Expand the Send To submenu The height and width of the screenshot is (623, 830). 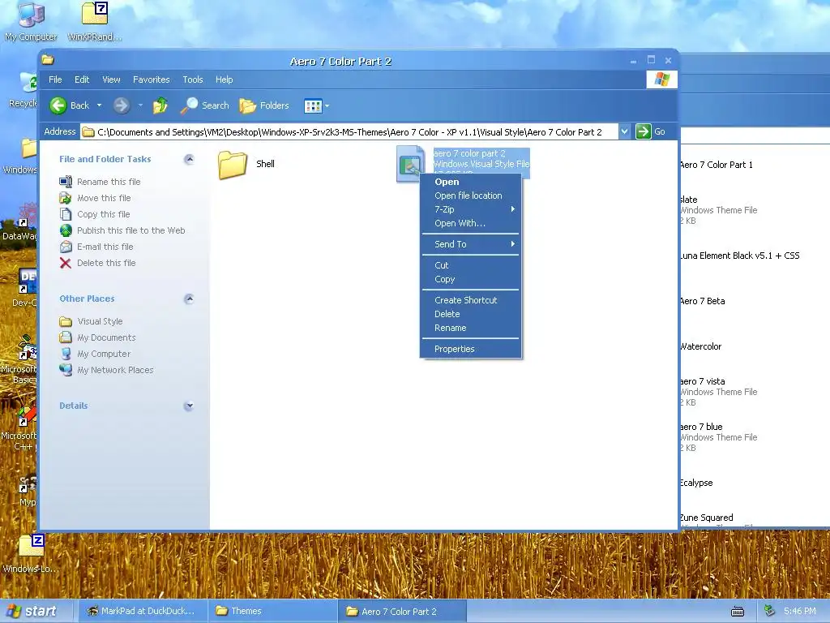point(470,244)
